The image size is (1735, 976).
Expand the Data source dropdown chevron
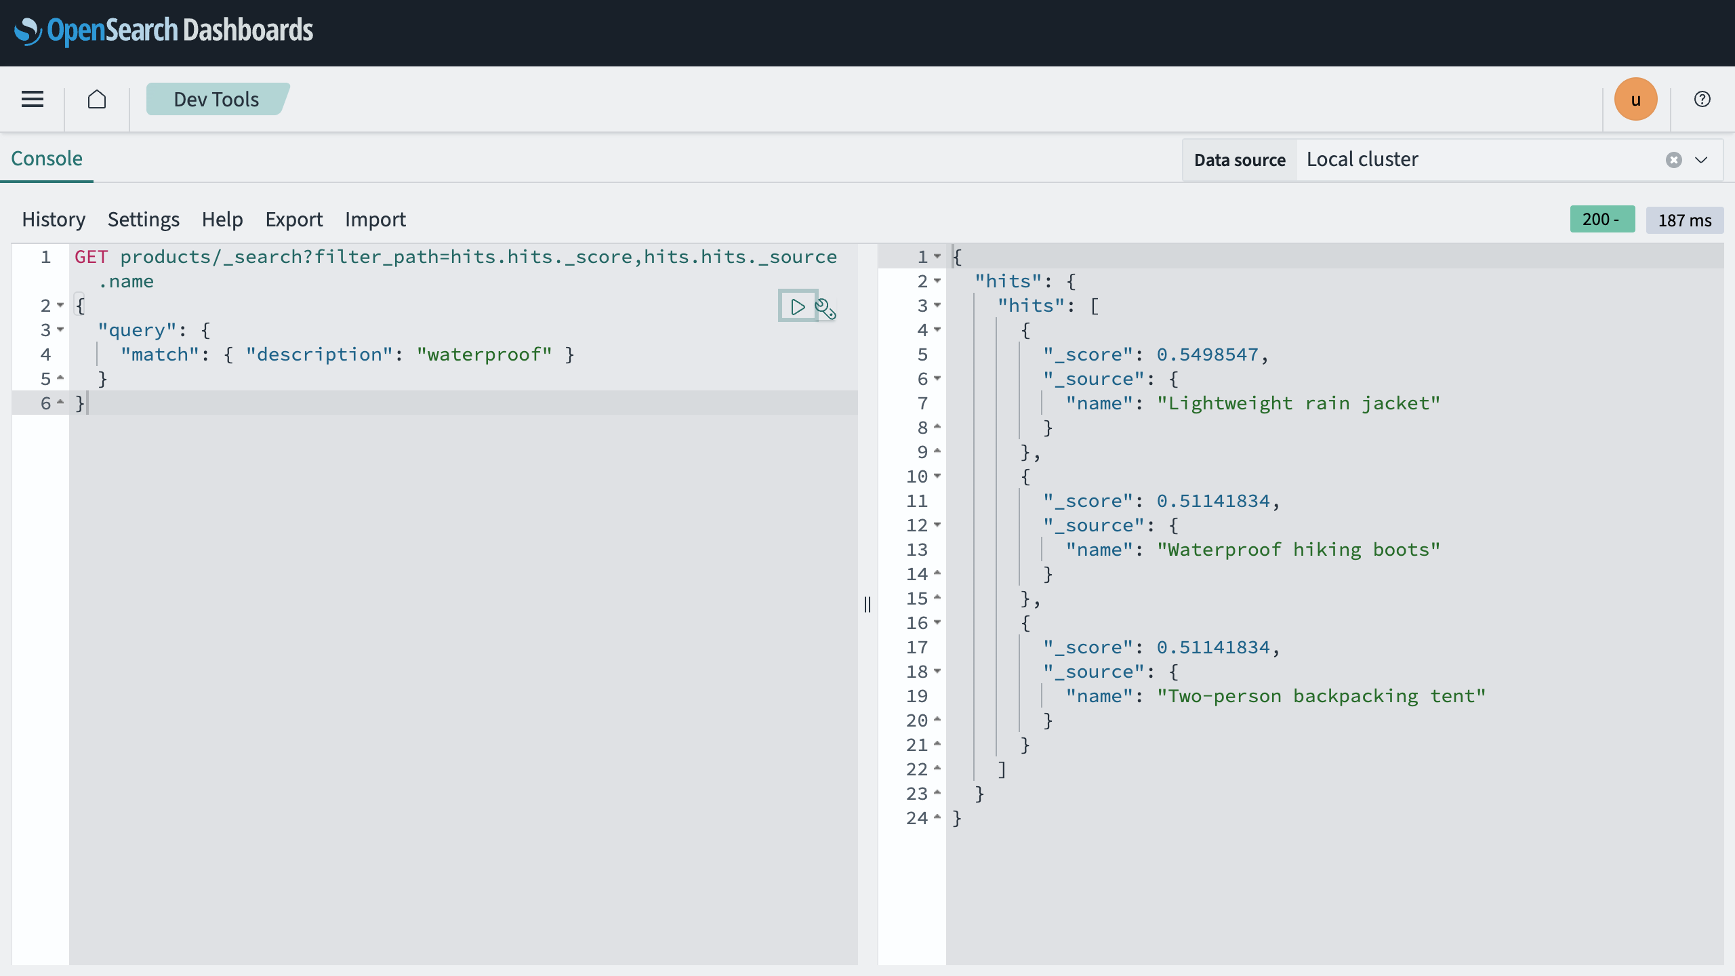(x=1701, y=160)
